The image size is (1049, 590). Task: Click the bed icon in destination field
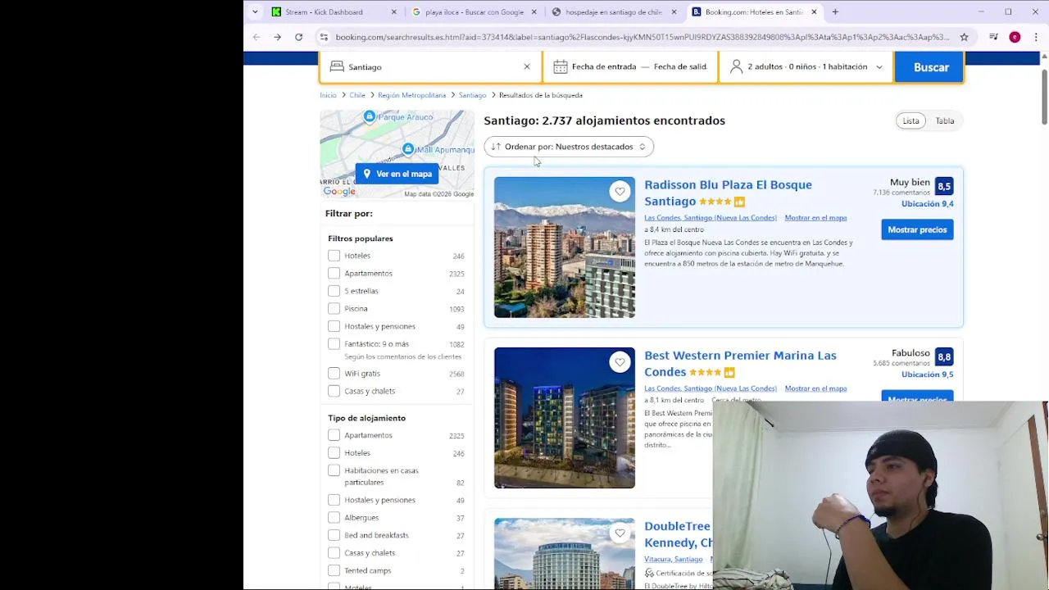click(x=337, y=66)
